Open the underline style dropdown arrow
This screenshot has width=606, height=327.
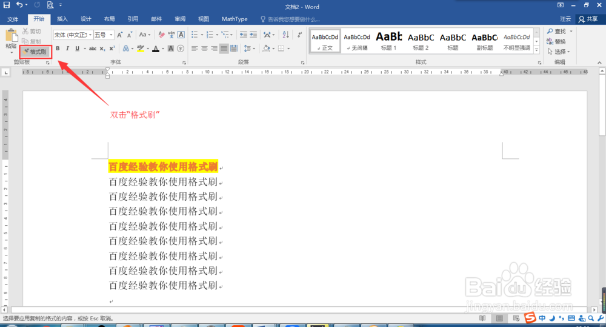tap(85, 49)
